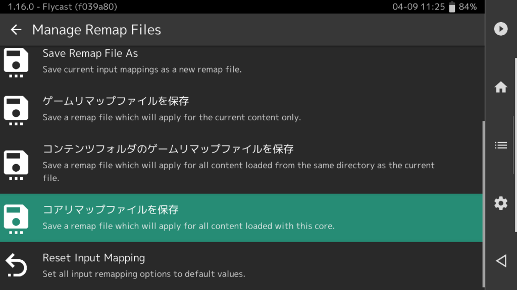Image resolution: width=517 pixels, height=290 pixels.
Task: Click the vertical scrollbar of the list
Action: pyautogui.click(x=484, y=204)
